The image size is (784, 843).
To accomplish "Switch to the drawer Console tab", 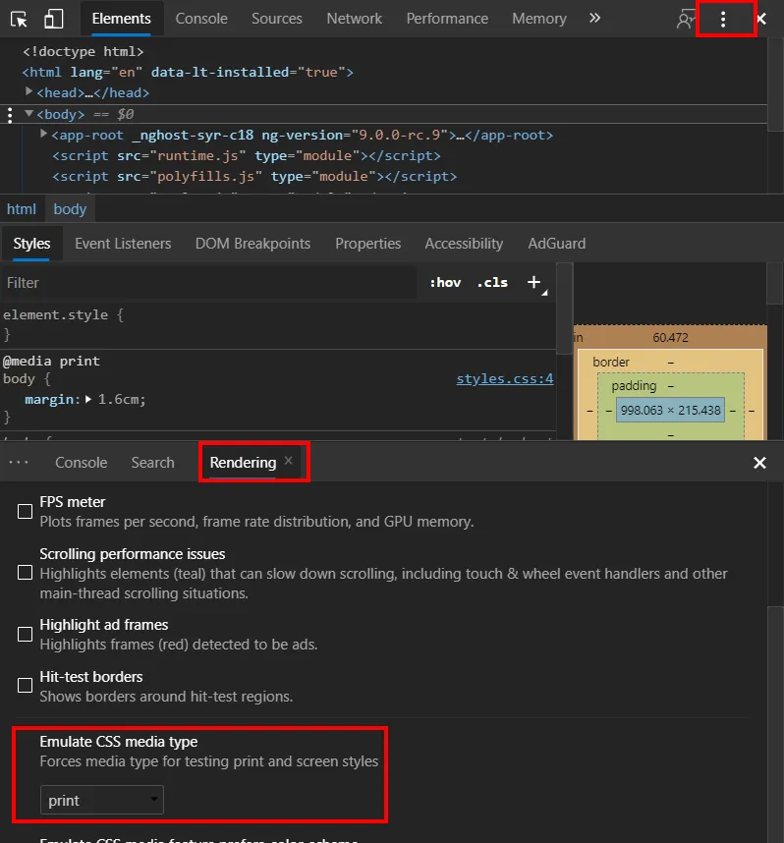I will (82, 463).
